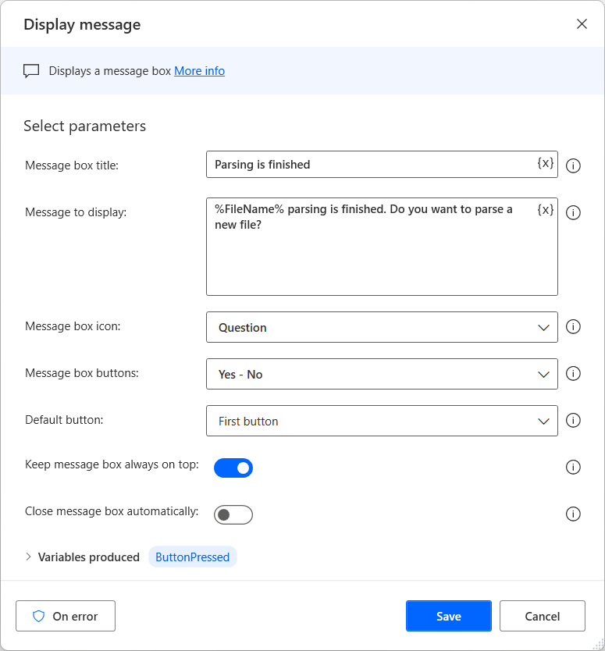Click info icon for Default button
Image resolution: width=605 pixels, height=651 pixels.
(573, 421)
